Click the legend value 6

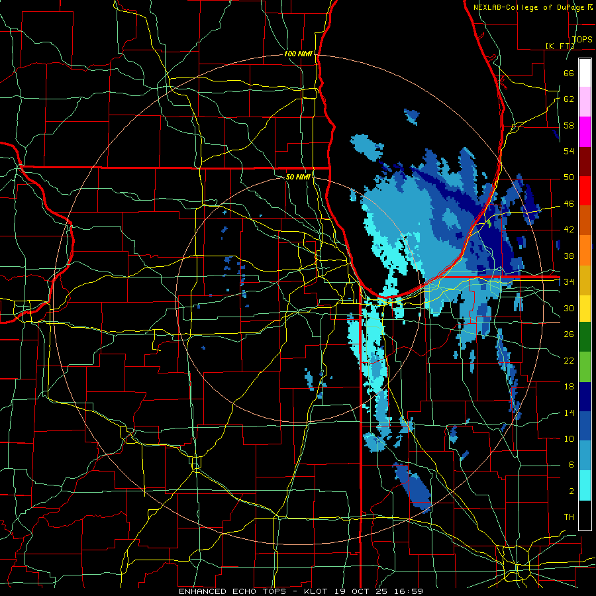(571, 465)
